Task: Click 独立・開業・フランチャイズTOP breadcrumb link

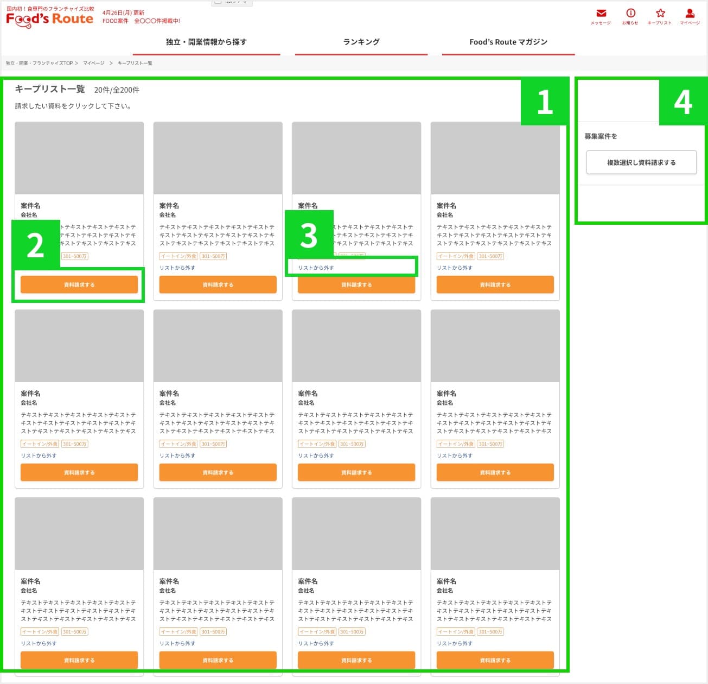Action: 39,64
